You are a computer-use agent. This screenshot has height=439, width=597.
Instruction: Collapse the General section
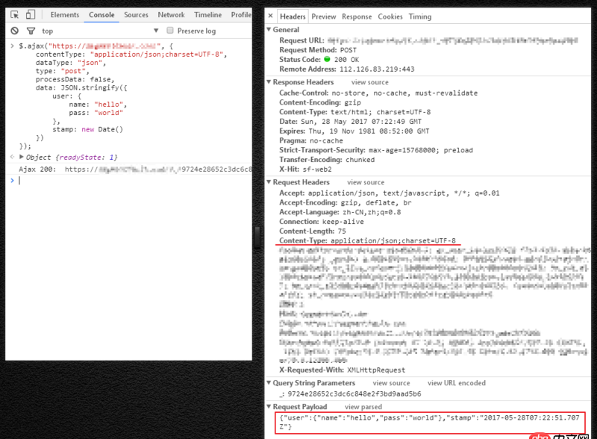pos(268,29)
